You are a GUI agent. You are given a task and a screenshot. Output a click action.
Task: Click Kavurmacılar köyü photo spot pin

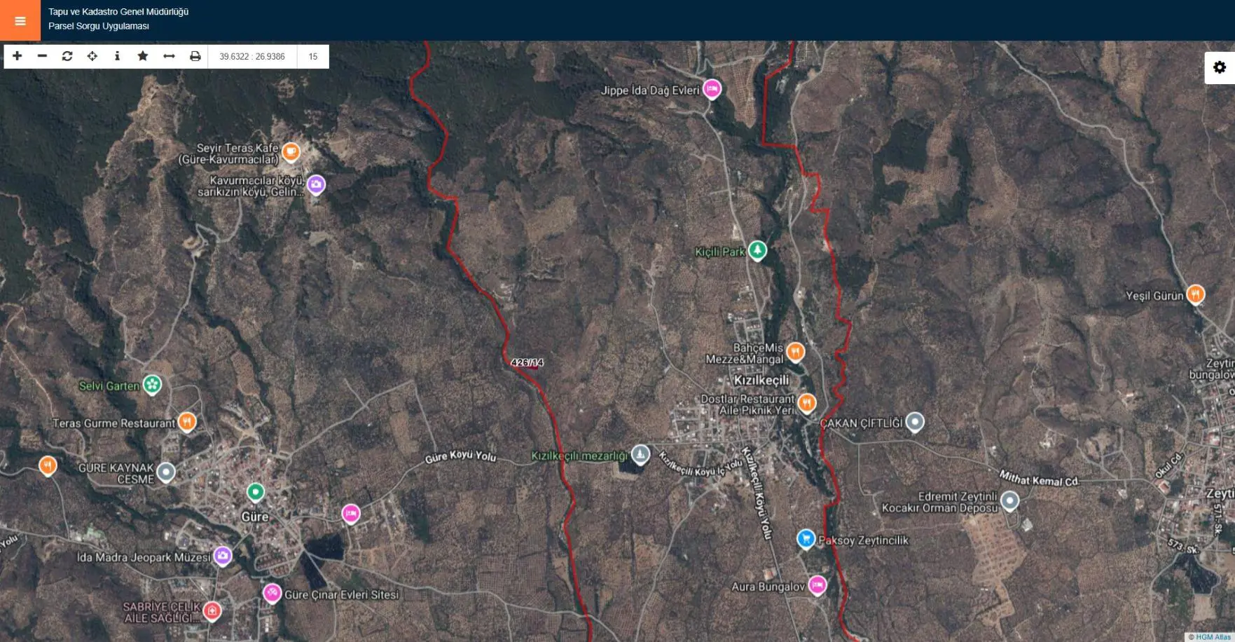click(317, 184)
